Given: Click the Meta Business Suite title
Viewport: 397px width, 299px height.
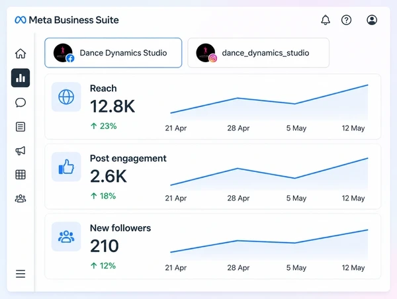Looking at the screenshot, I should coord(73,20).
